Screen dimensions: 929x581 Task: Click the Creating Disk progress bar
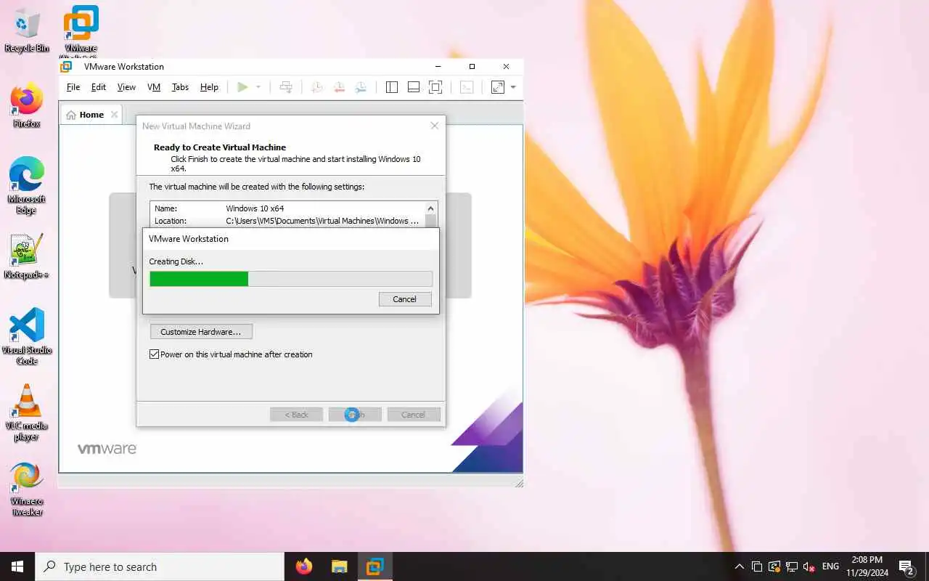coord(291,279)
